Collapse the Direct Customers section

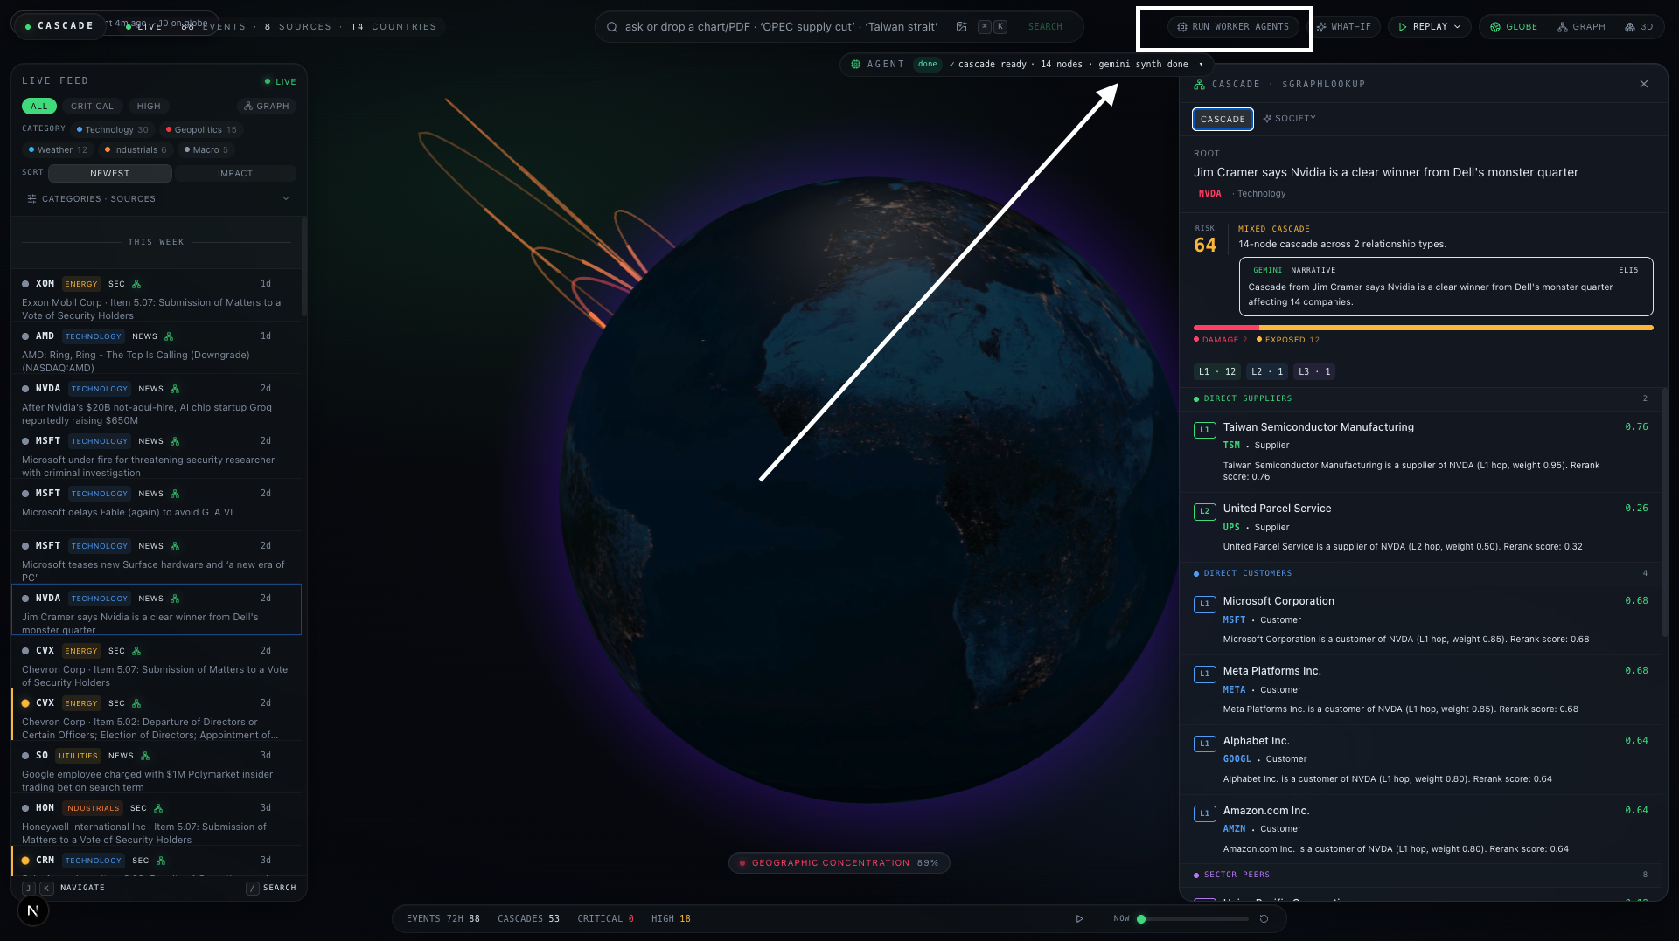(1421, 573)
